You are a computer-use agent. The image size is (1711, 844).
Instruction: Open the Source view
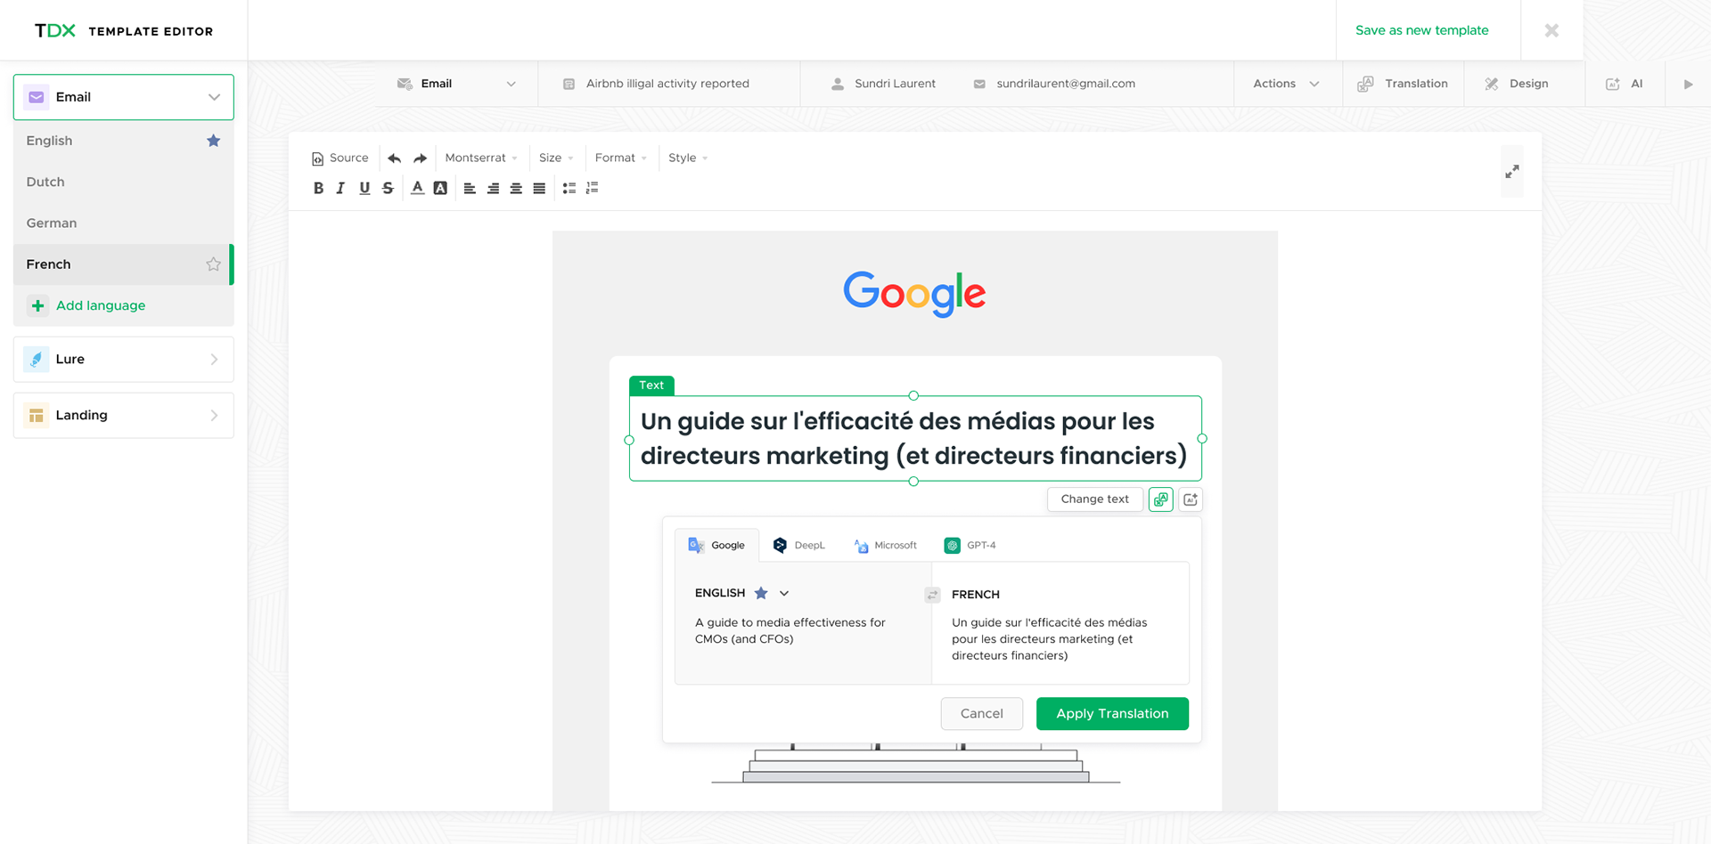tap(340, 158)
